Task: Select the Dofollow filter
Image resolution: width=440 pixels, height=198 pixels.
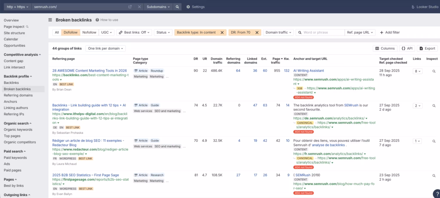Action: [71, 33]
